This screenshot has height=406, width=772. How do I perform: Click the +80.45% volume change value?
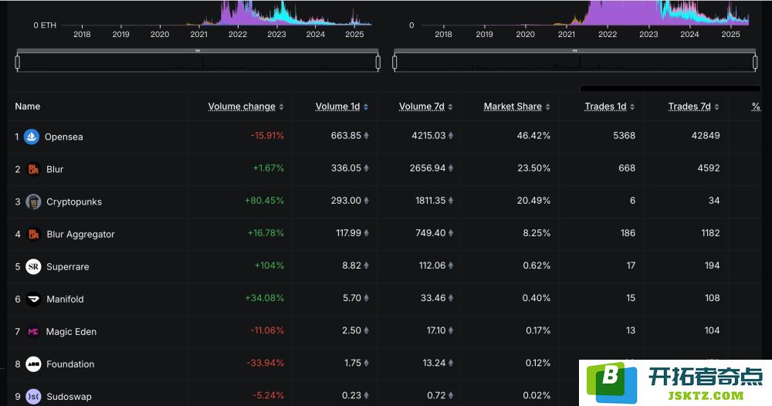point(264,200)
